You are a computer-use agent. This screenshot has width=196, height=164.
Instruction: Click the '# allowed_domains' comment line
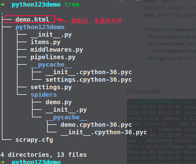(x=170, y=8)
